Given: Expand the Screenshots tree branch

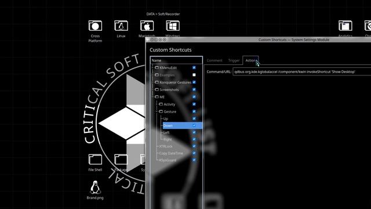Looking at the screenshot, I should 152,89.
